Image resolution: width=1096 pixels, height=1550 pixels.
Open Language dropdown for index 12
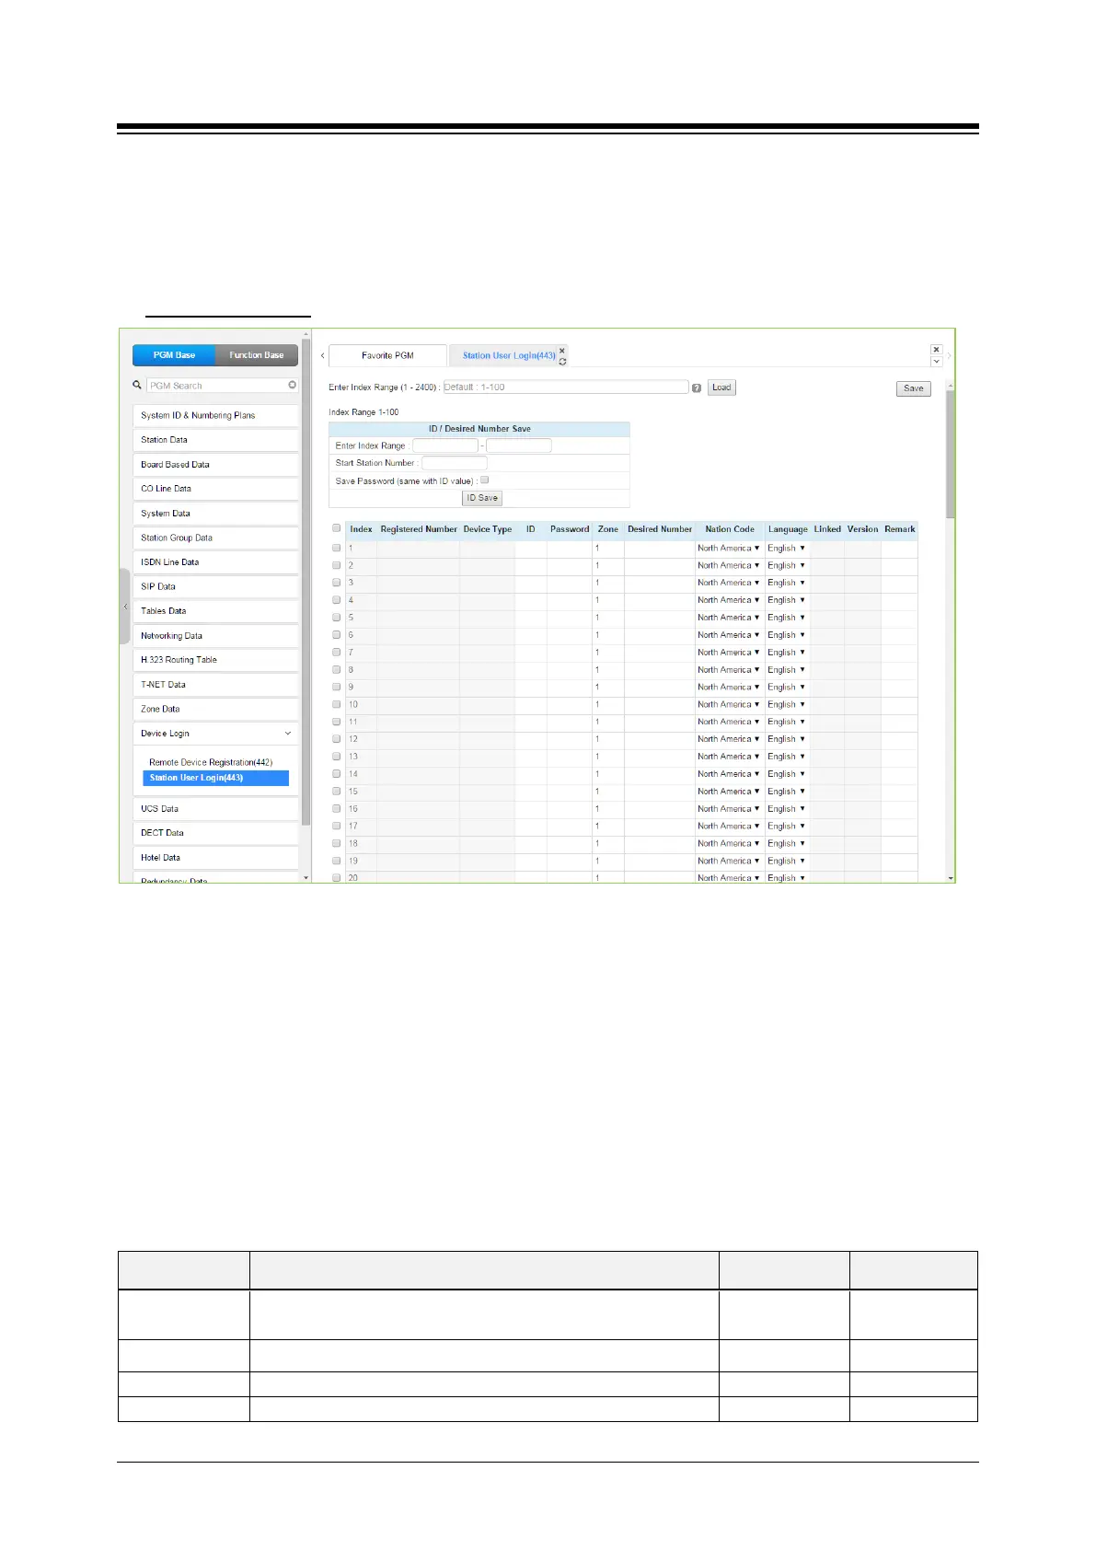click(787, 739)
